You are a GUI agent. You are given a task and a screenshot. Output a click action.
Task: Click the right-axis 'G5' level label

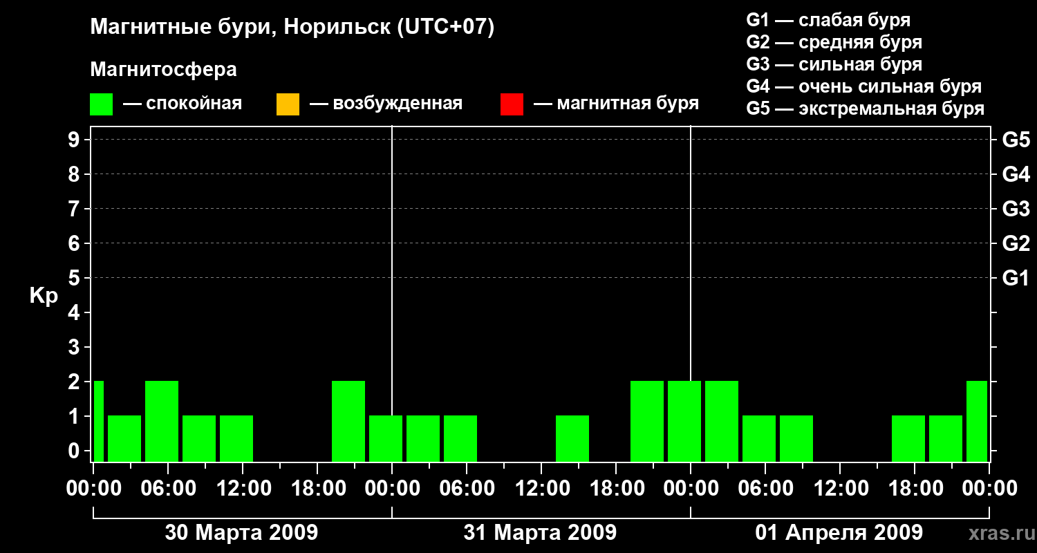click(x=1016, y=140)
